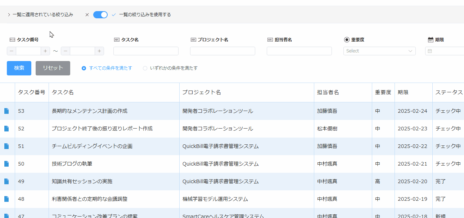The height and width of the screenshot is (218, 464).
Task: Click the X icon beside filter toggle
Action: tap(87, 15)
